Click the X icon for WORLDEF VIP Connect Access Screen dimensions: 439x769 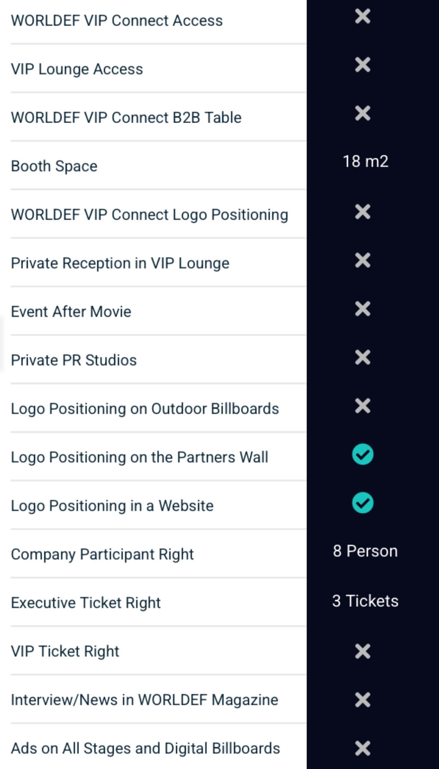click(x=363, y=16)
